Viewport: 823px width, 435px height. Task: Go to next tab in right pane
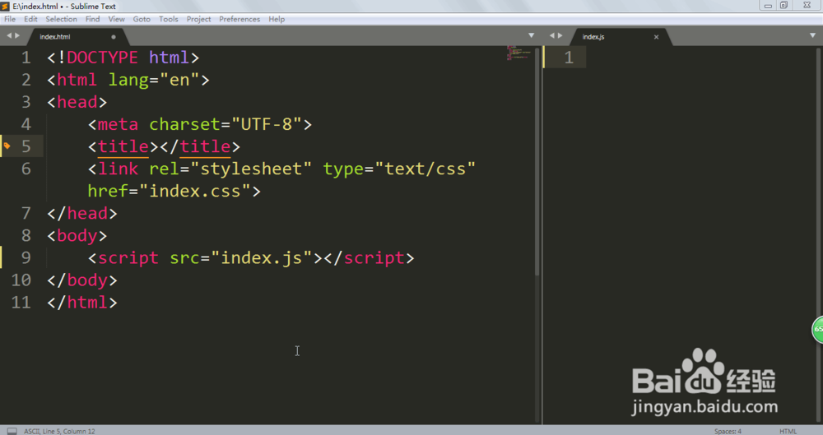pos(560,35)
